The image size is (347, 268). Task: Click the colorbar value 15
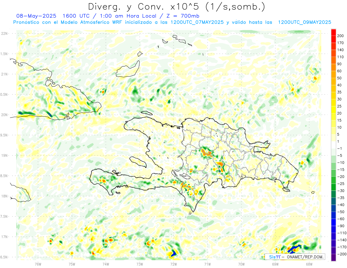[339, 121]
